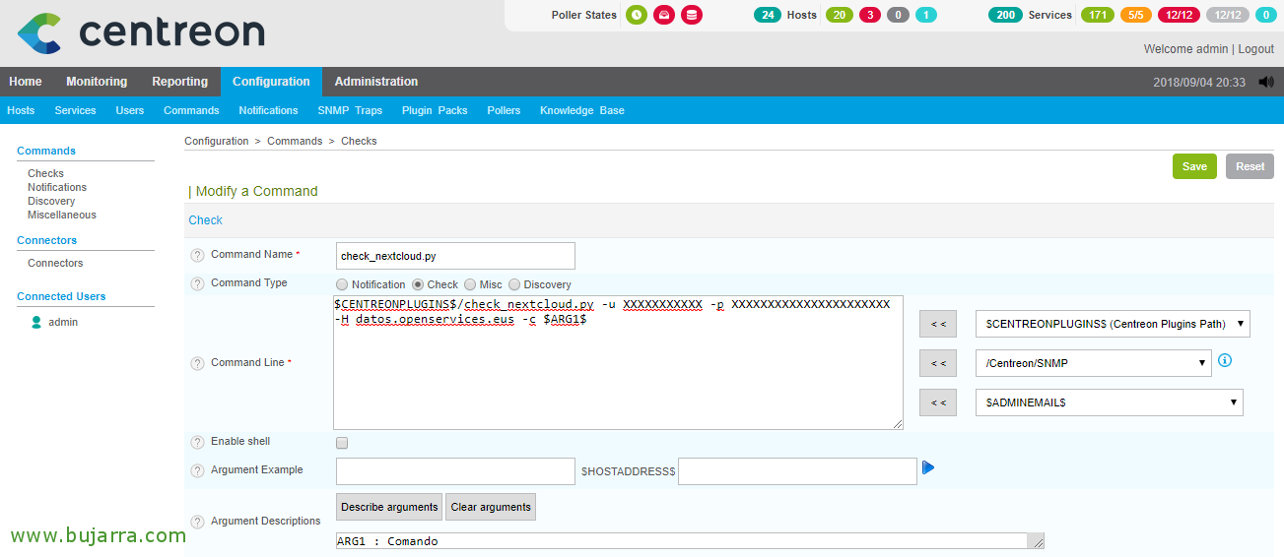Go to the Pollers submenu
This screenshot has width=1284, height=557.
click(x=504, y=110)
